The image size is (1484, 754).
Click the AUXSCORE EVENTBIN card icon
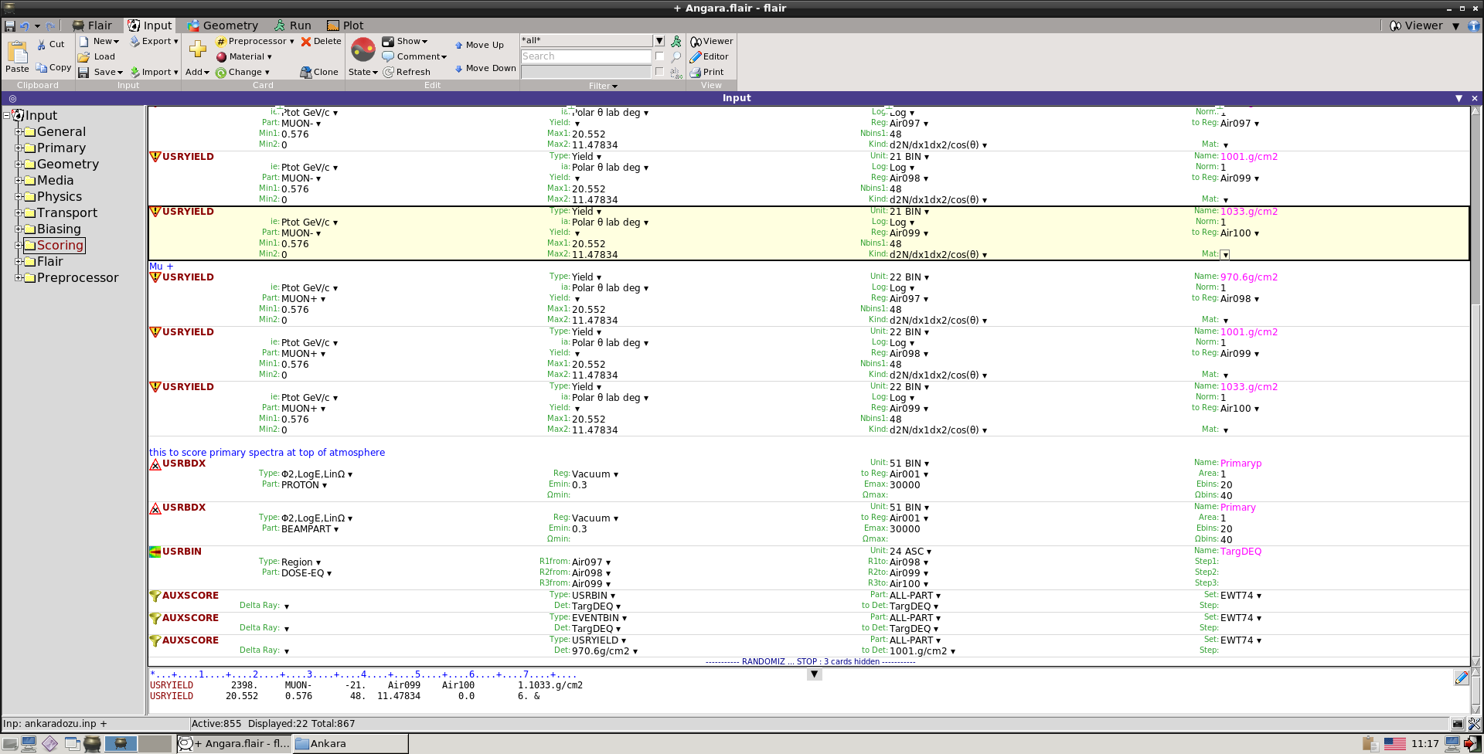155,618
